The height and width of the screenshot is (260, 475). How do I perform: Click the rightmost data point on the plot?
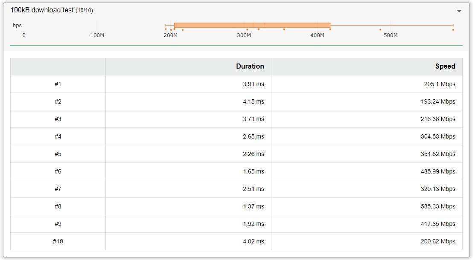point(453,30)
